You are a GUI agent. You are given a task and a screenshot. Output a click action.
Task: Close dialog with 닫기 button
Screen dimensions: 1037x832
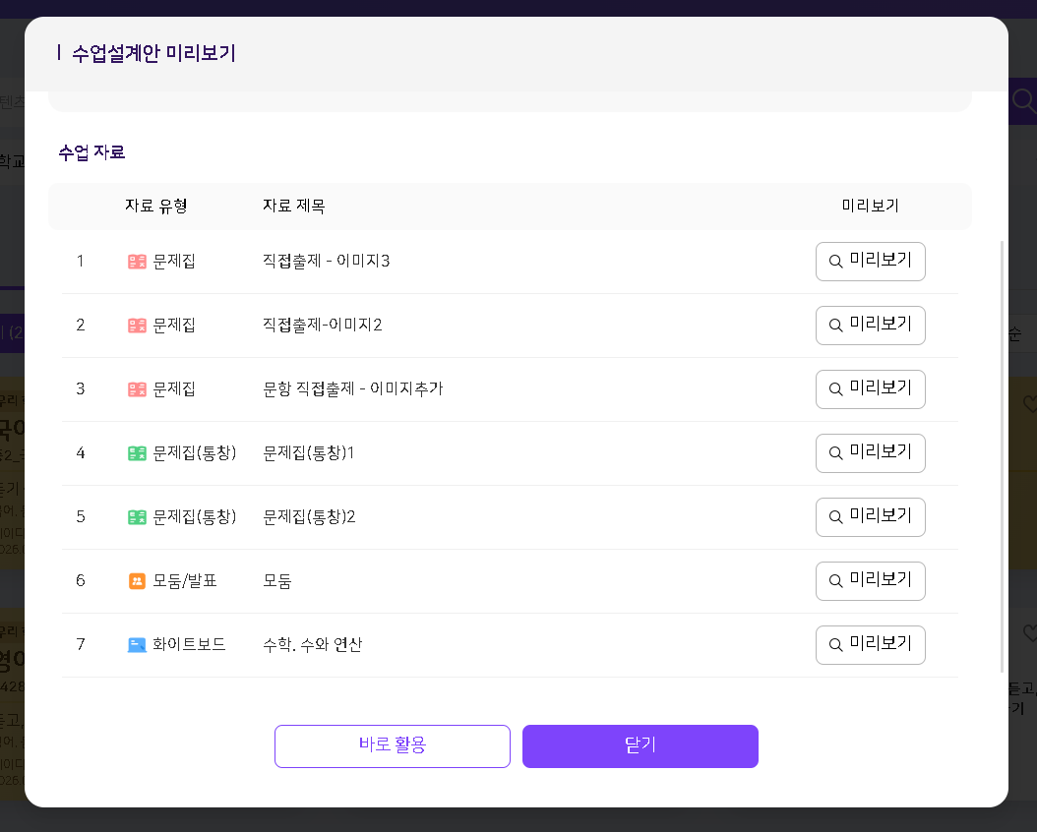pyautogui.click(x=640, y=745)
